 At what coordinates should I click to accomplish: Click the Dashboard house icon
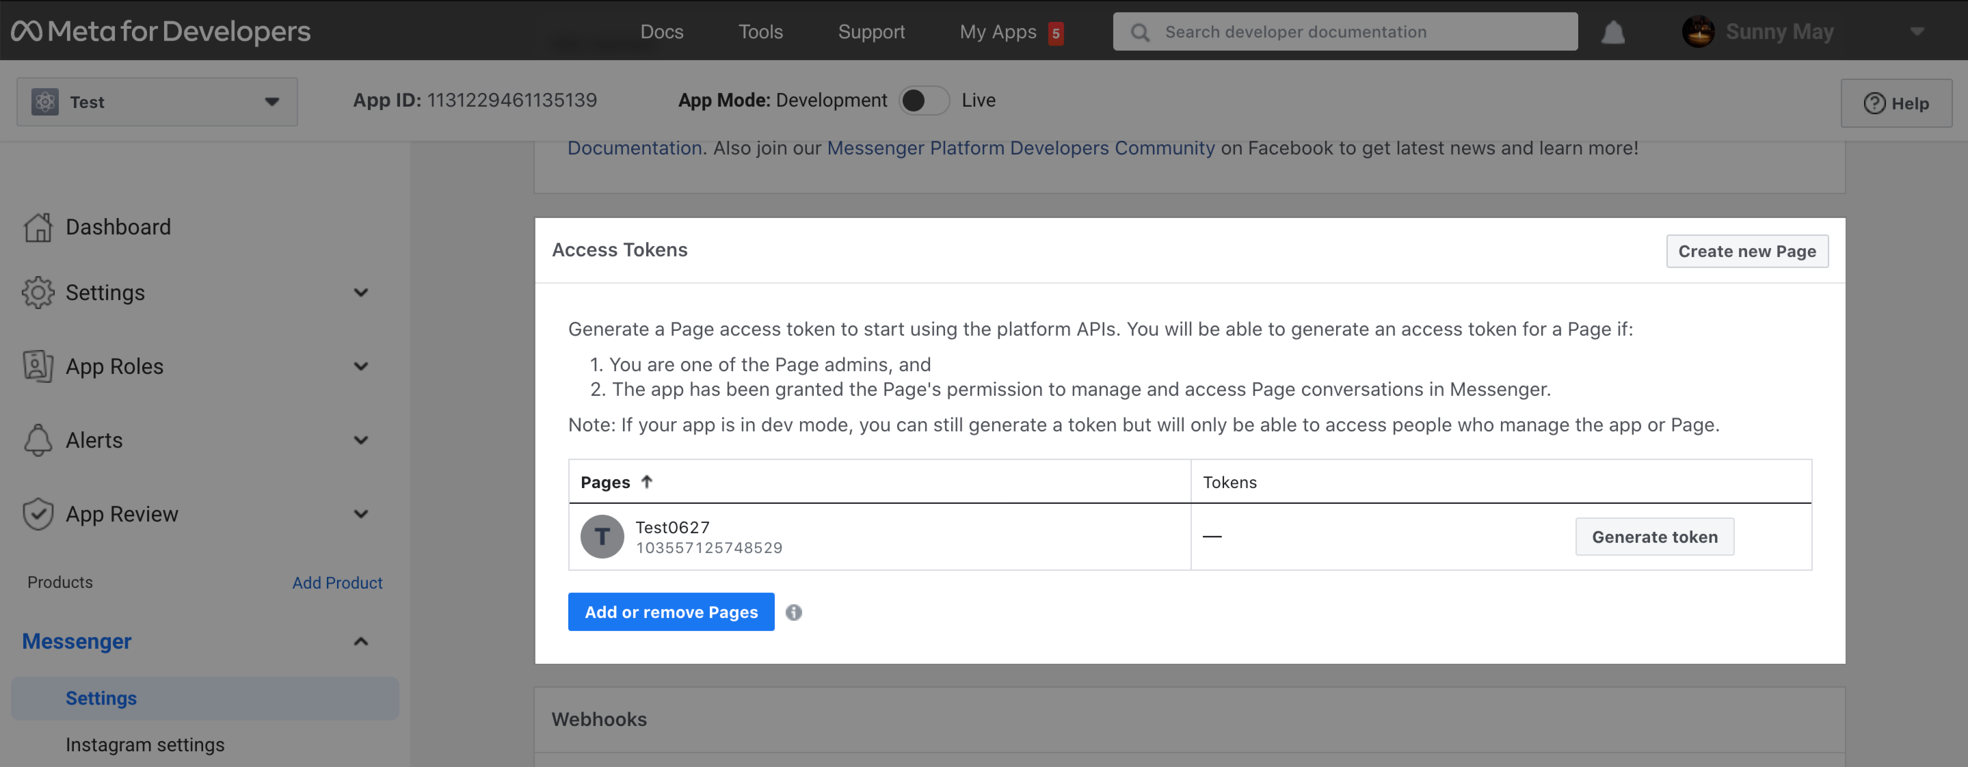click(x=38, y=227)
